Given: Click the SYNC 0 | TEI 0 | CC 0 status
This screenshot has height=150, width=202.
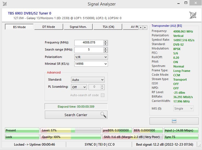Looking at the screenshot, I should point(99,145).
